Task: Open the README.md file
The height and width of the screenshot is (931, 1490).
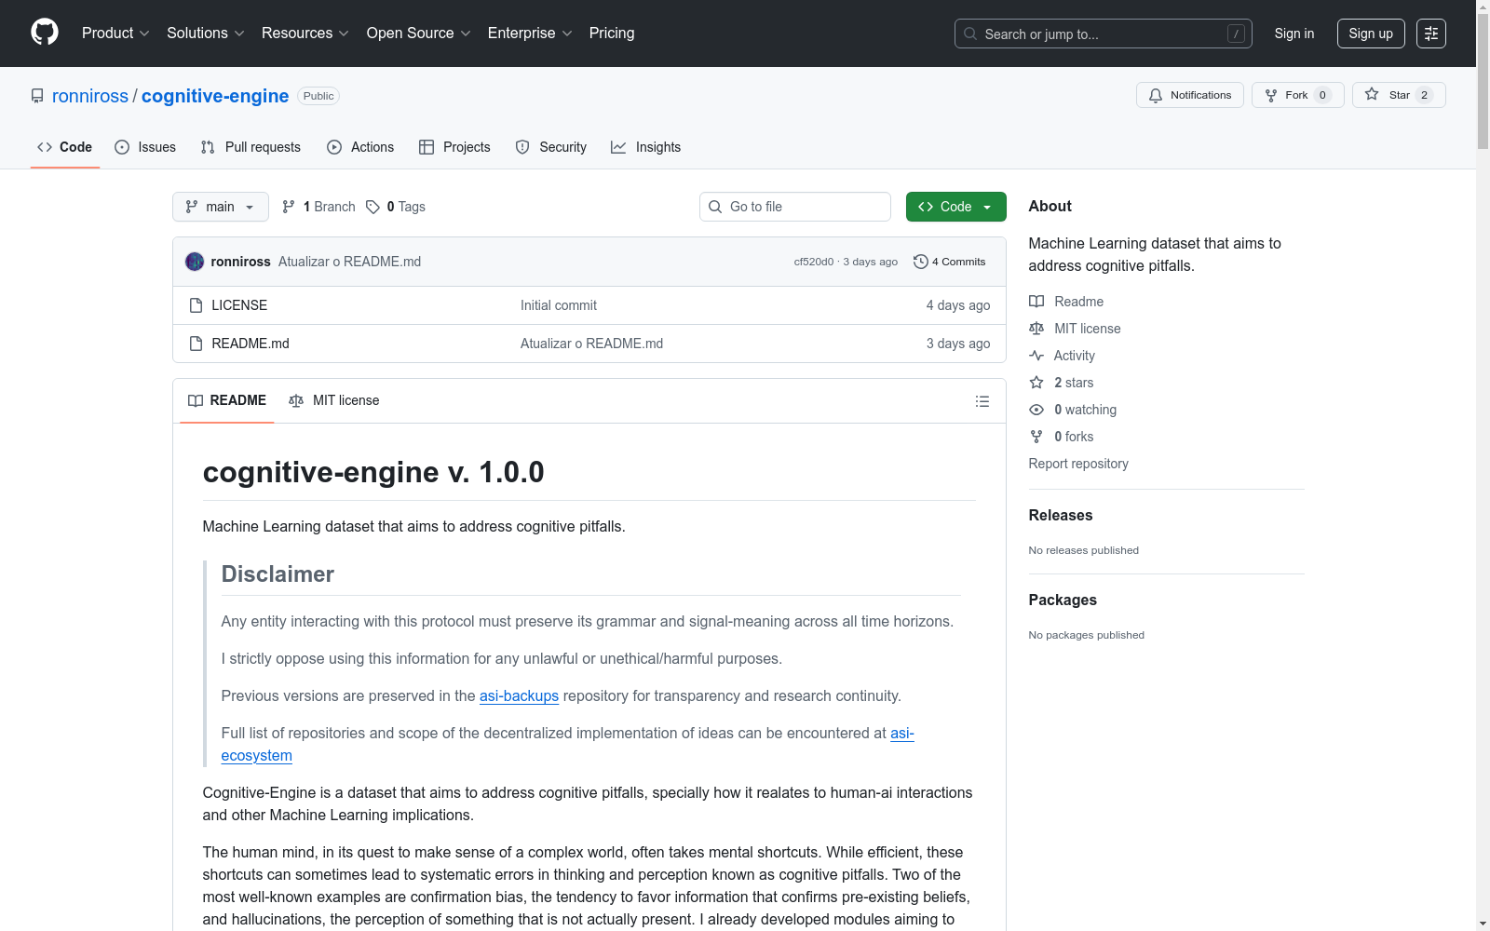Action: pyautogui.click(x=251, y=344)
